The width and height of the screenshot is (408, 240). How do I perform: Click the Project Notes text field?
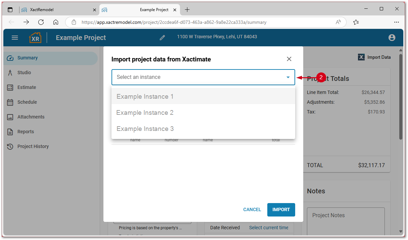pos(346,222)
